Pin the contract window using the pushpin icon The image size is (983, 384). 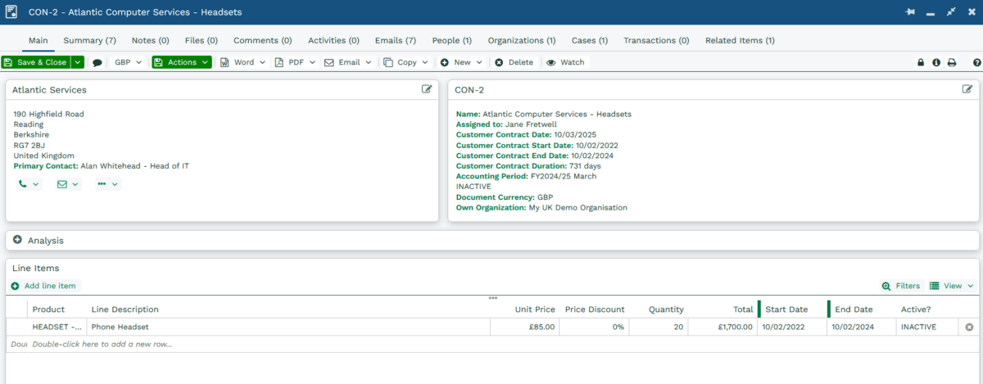(910, 12)
